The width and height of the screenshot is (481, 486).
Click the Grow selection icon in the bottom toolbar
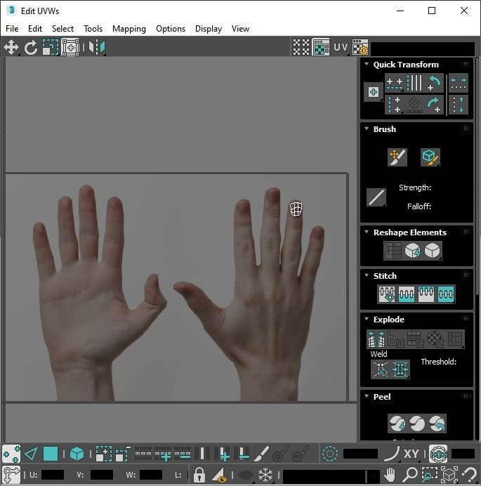[x=103, y=454]
